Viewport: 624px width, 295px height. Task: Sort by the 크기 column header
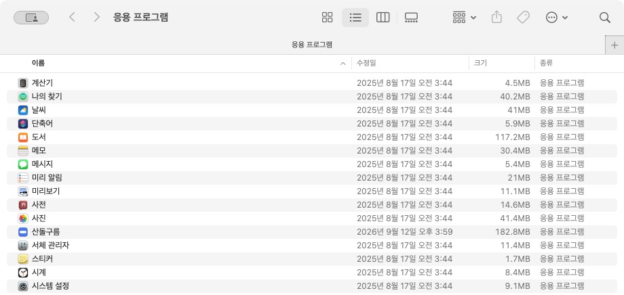480,63
